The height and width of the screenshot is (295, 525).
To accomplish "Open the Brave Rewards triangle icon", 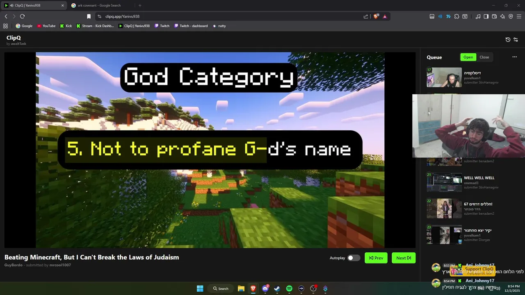I will point(385,16).
